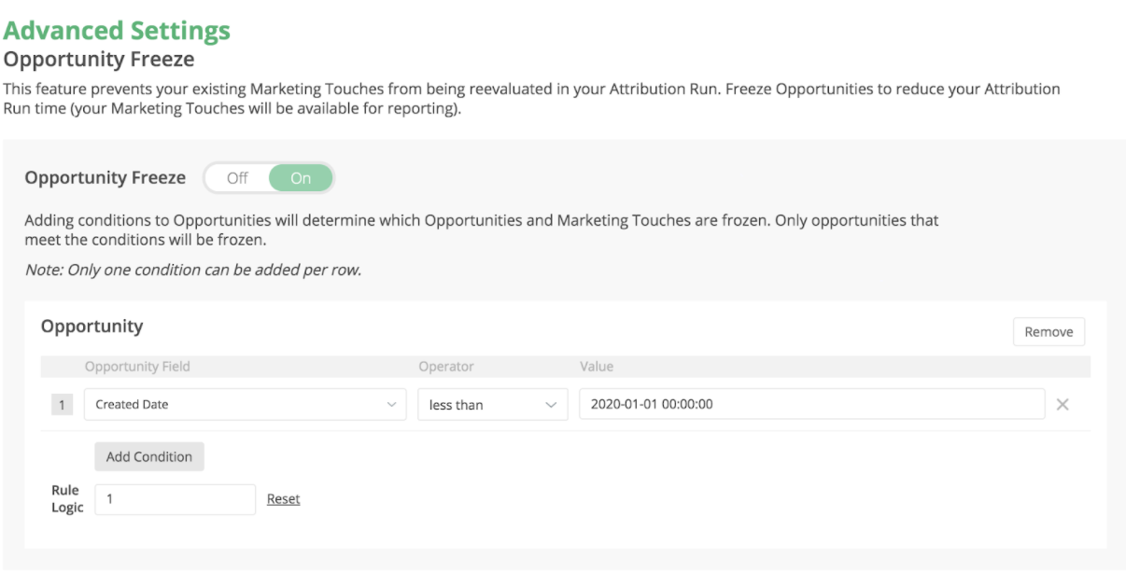The height and width of the screenshot is (571, 1126).
Task: Delete condition row with the X icon
Action: 1062,405
